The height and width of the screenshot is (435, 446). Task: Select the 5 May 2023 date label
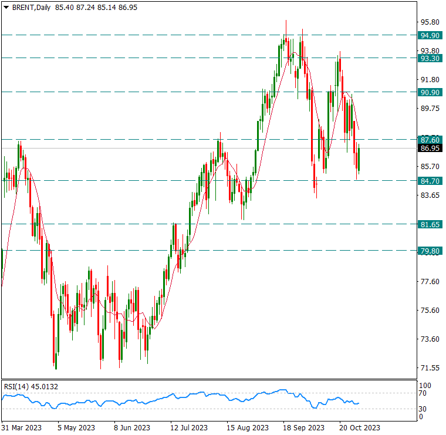(x=76, y=428)
